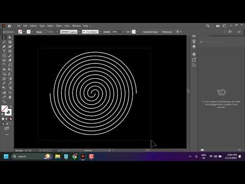Select the Direct Selection tool
Image resolution: width=245 pixels, height=184 pixels.
(10, 37)
